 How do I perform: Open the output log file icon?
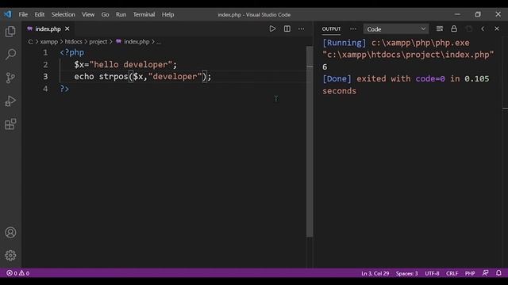(468, 28)
